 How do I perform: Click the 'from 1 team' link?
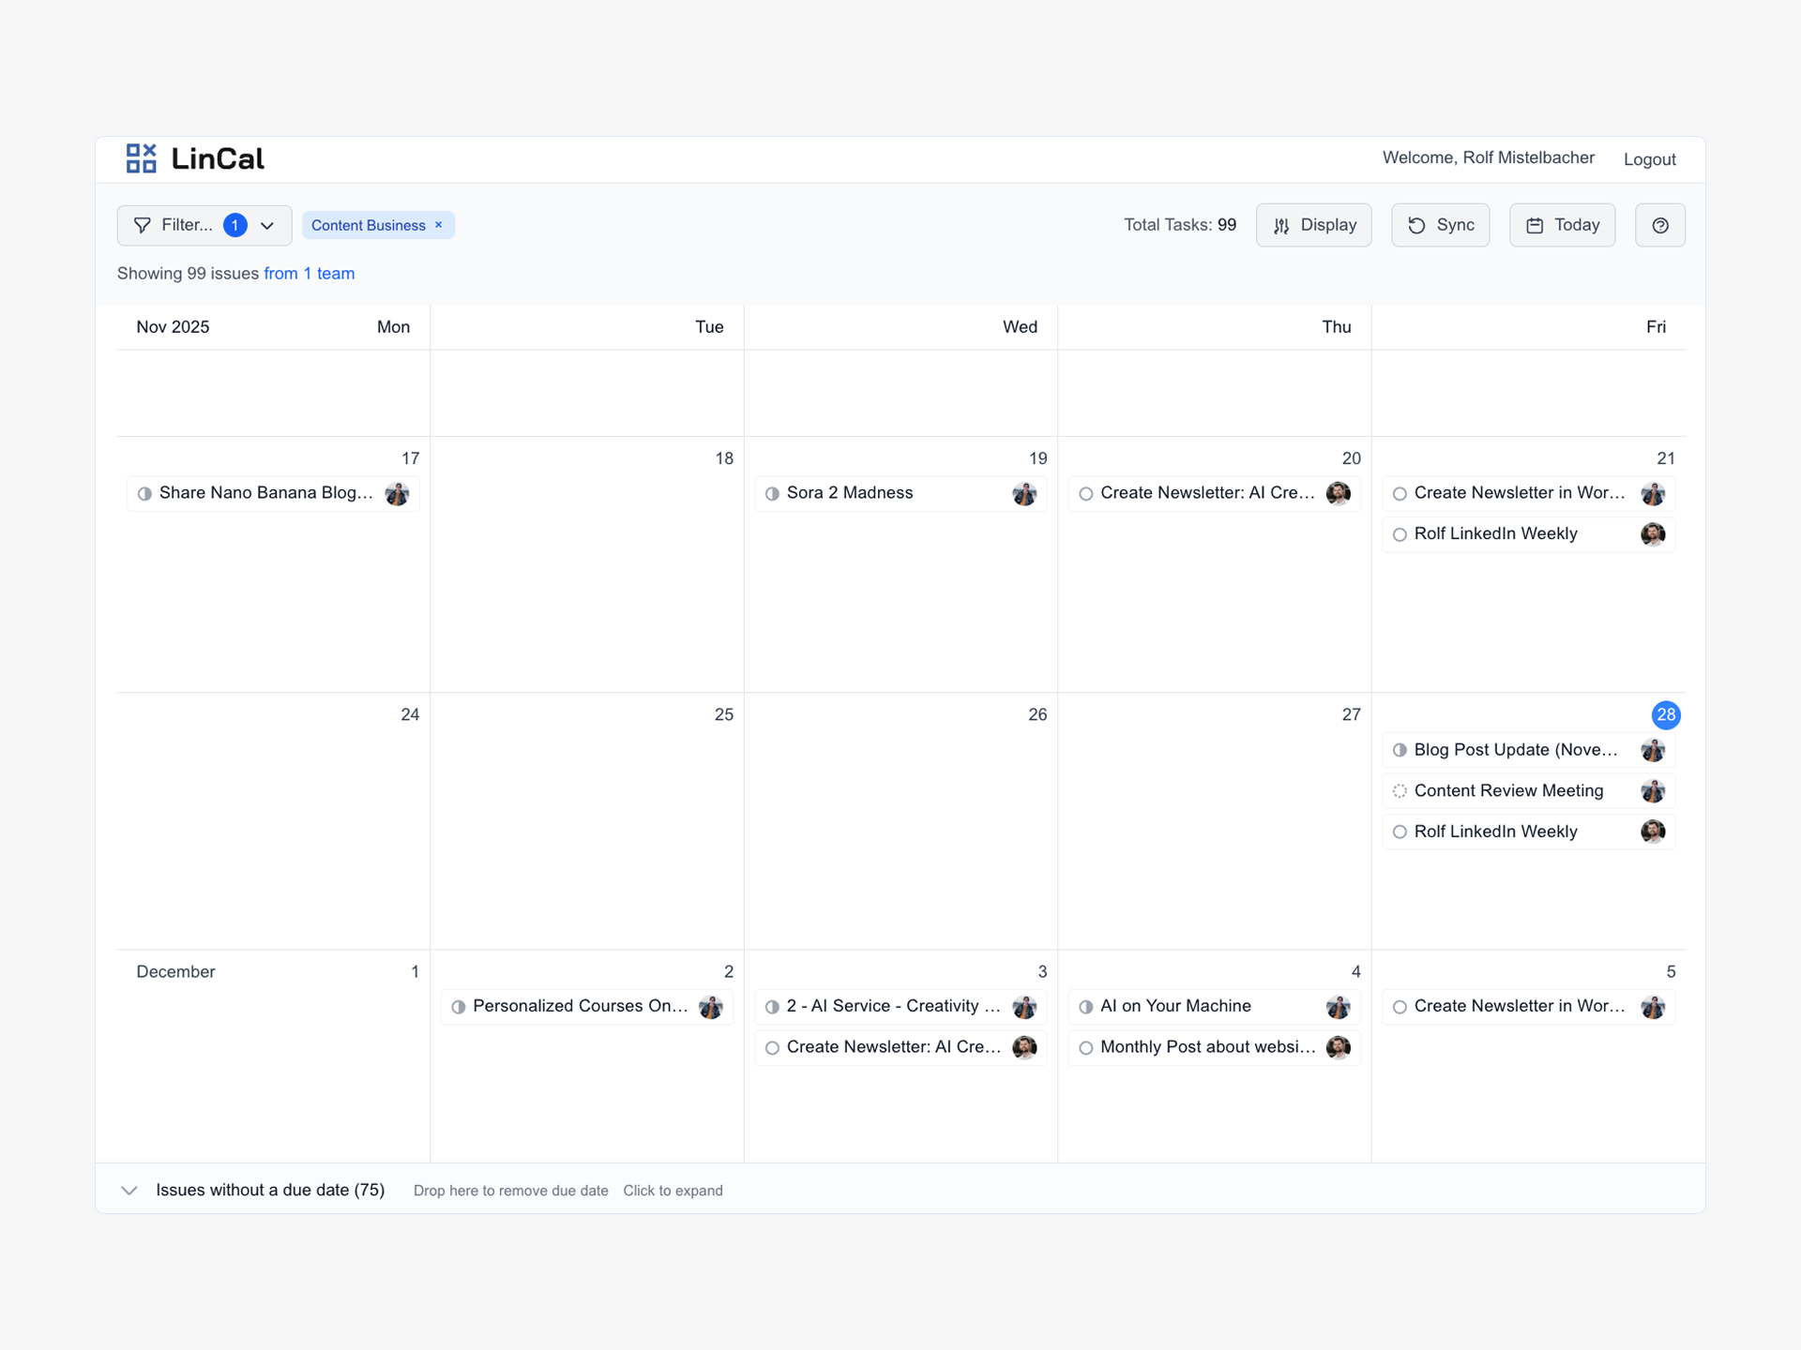[309, 274]
